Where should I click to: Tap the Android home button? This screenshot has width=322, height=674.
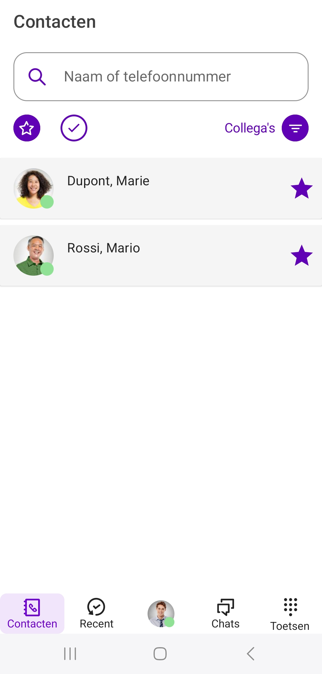pos(160,654)
